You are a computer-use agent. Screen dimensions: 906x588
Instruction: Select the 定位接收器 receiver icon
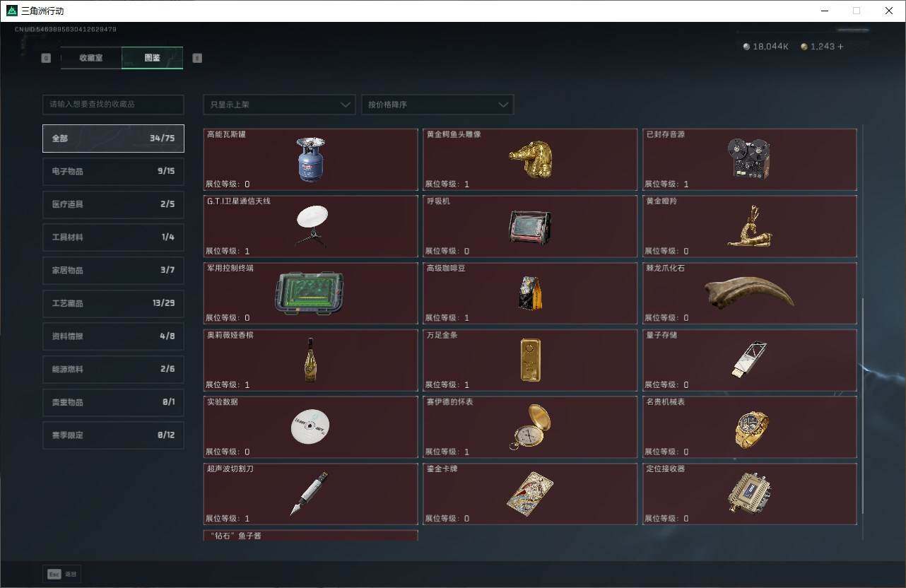[x=749, y=493]
